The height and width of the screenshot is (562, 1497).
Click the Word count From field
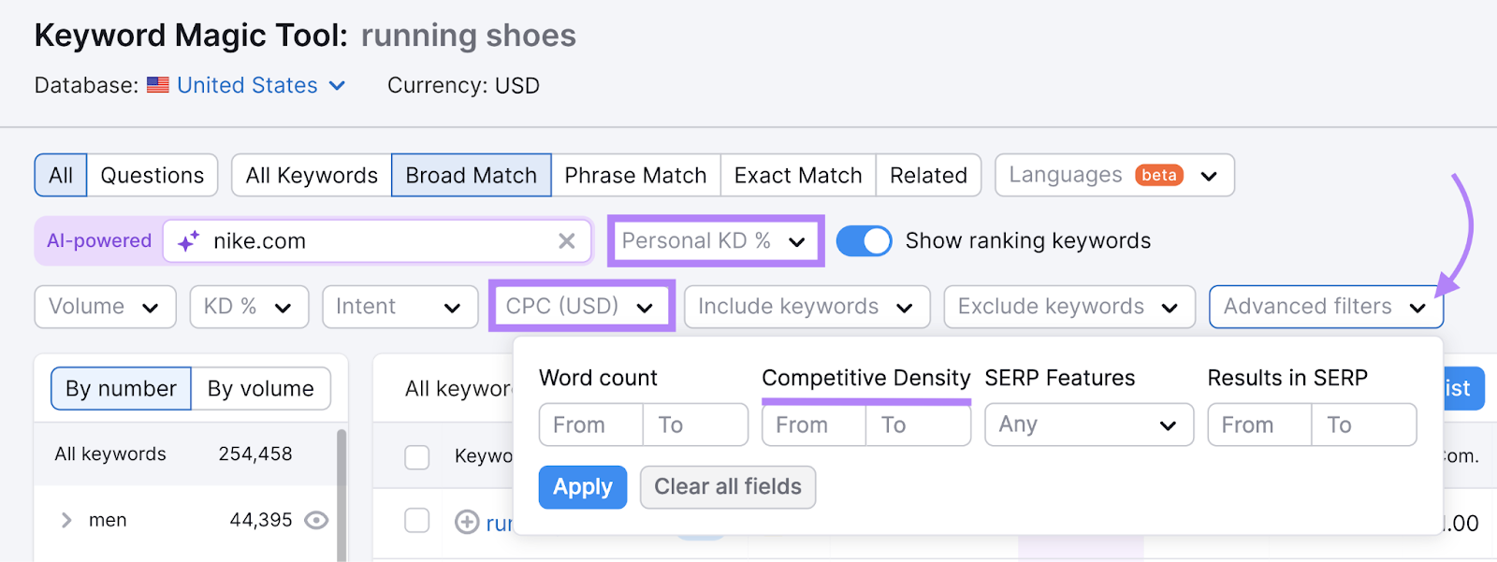[590, 425]
